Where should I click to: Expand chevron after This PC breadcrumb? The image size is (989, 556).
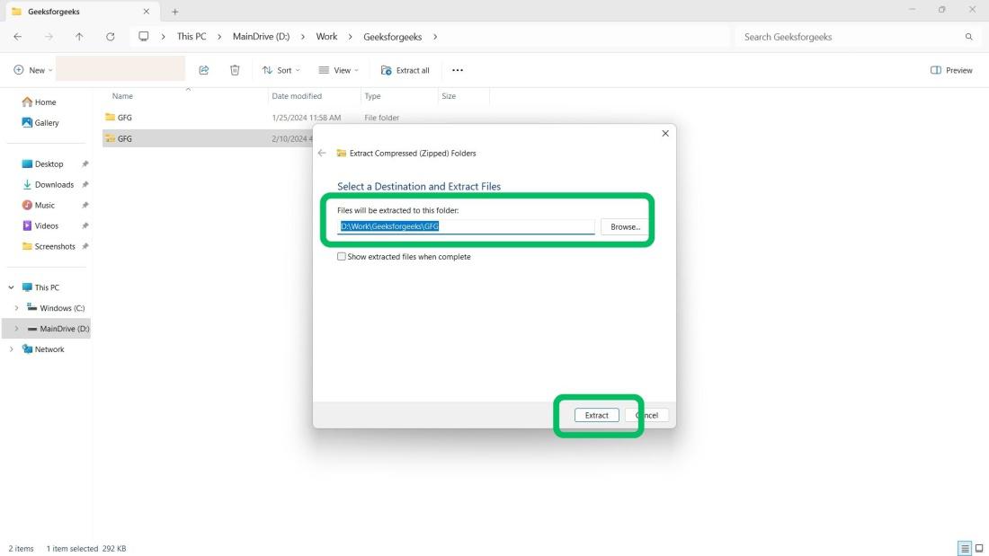tap(219, 37)
